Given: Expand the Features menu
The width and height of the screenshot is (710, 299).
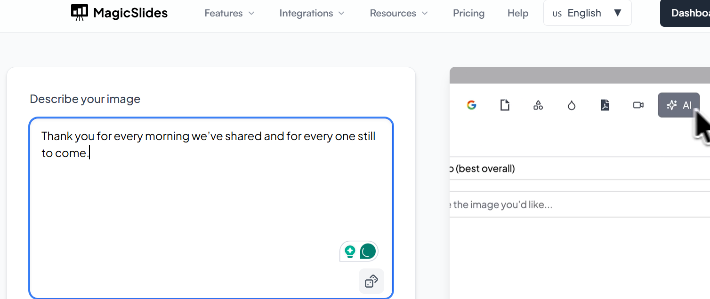Looking at the screenshot, I should 229,13.
